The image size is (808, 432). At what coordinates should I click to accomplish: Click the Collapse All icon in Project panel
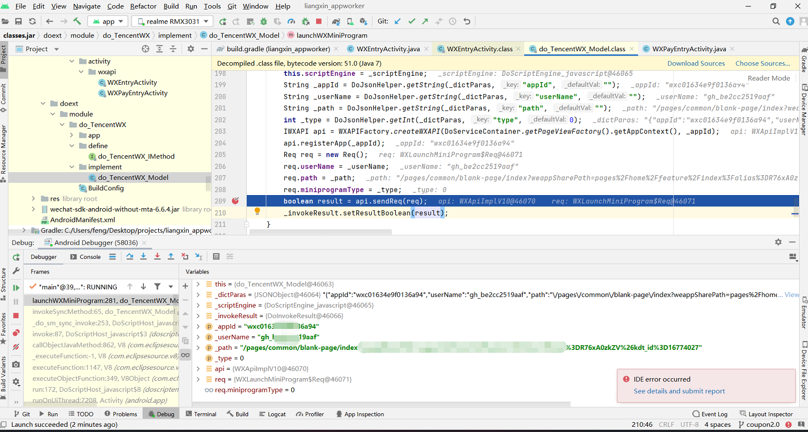coord(173,49)
